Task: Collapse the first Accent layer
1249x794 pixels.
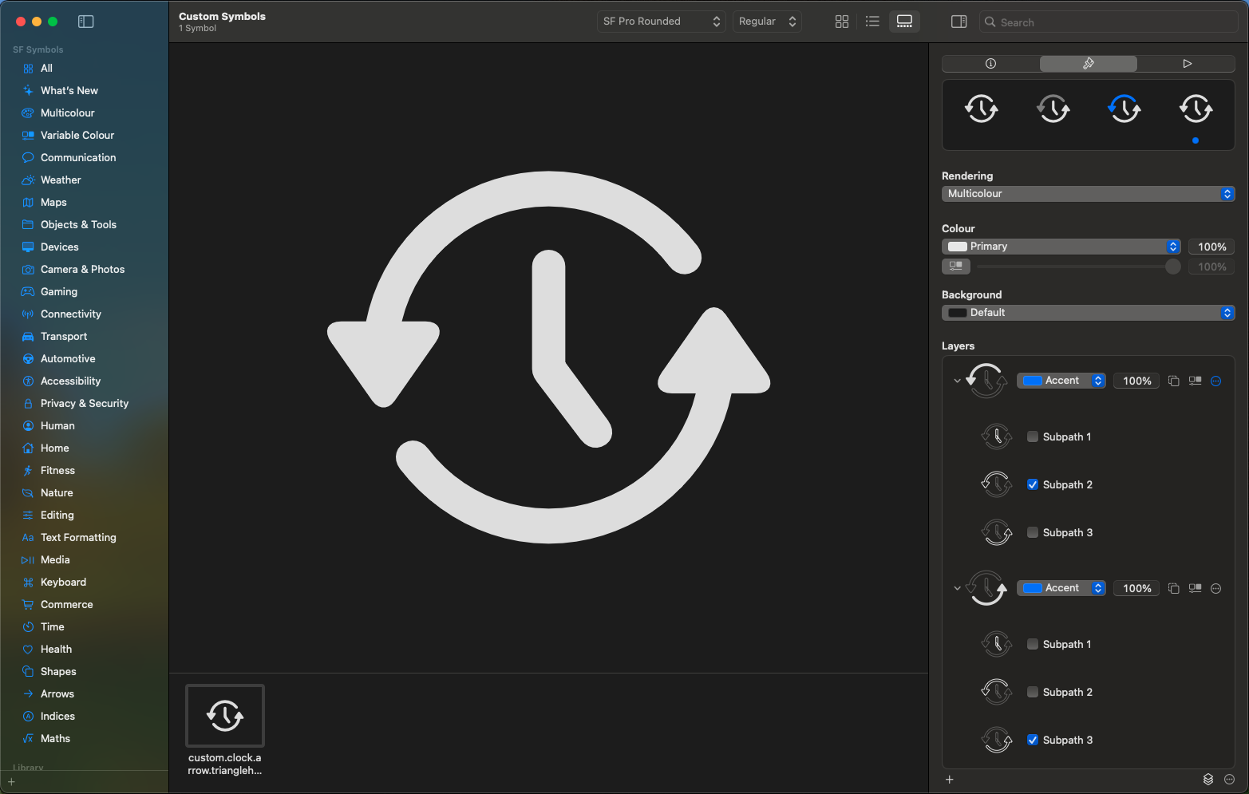Action: pyautogui.click(x=957, y=381)
